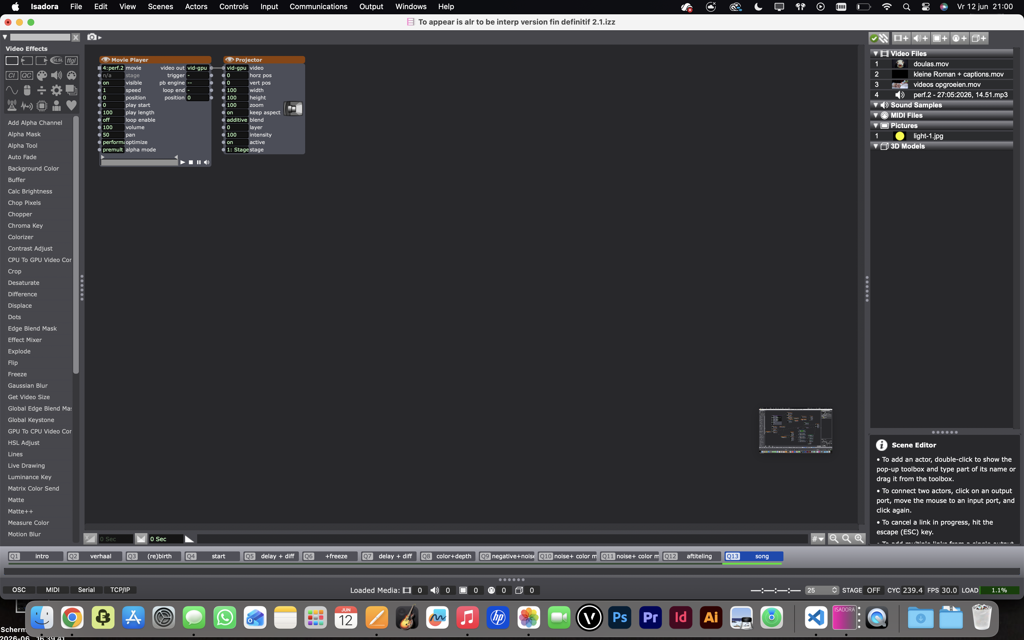Image resolution: width=1024 pixels, height=640 pixels.
Task: Switch to scene Q1 intro
Action: coord(35,556)
